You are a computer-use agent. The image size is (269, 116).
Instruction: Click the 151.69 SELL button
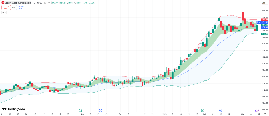pos(6,7)
